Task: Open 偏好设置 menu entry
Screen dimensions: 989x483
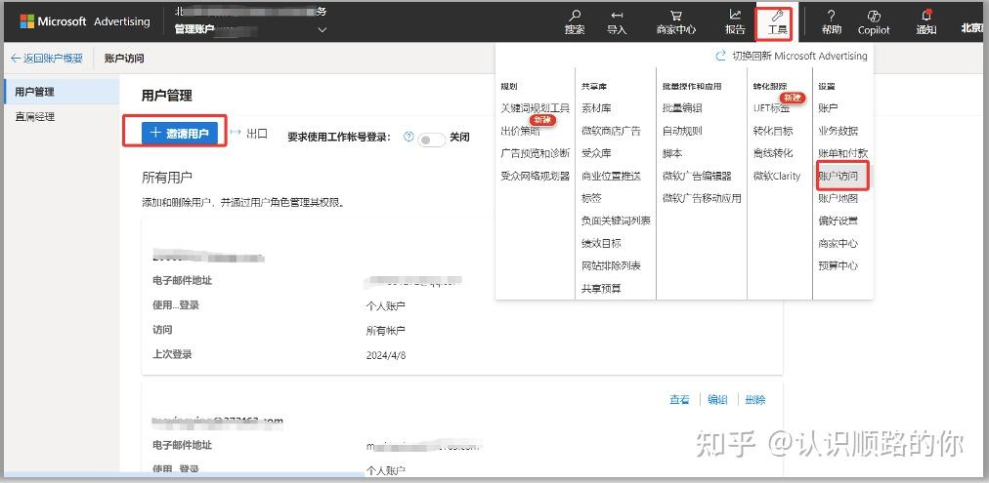Action: pyautogui.click(x=838, y=221)
